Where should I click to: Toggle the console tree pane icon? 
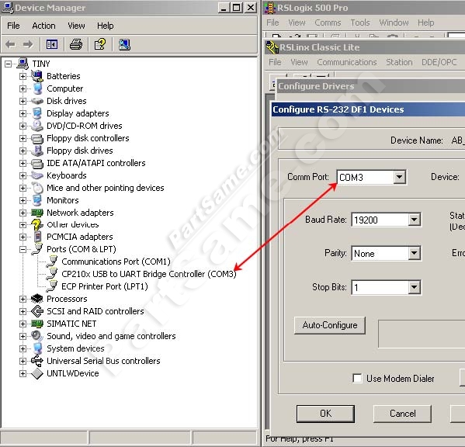tap(52, 45)
